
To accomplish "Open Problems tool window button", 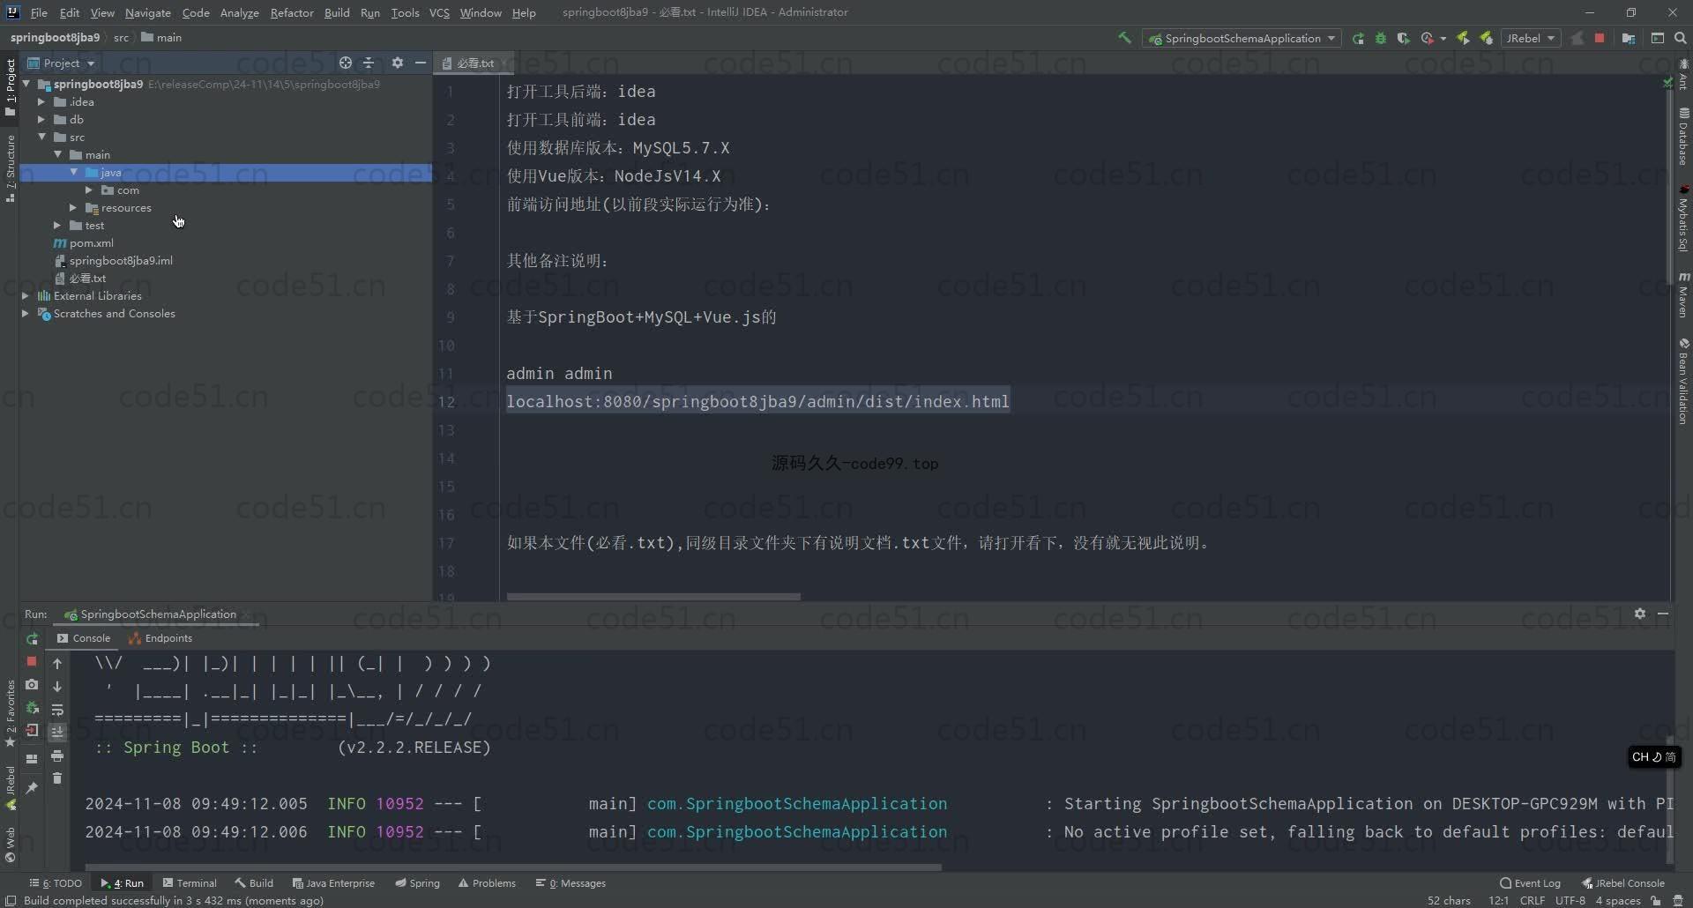I will [487, 882].
